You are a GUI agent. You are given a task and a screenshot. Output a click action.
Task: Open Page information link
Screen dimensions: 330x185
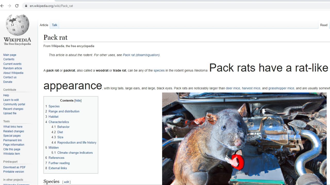[x=14, y=145]
